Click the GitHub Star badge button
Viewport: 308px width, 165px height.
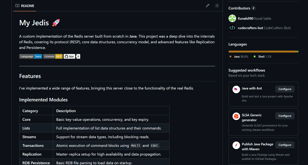tap(69, 56)
